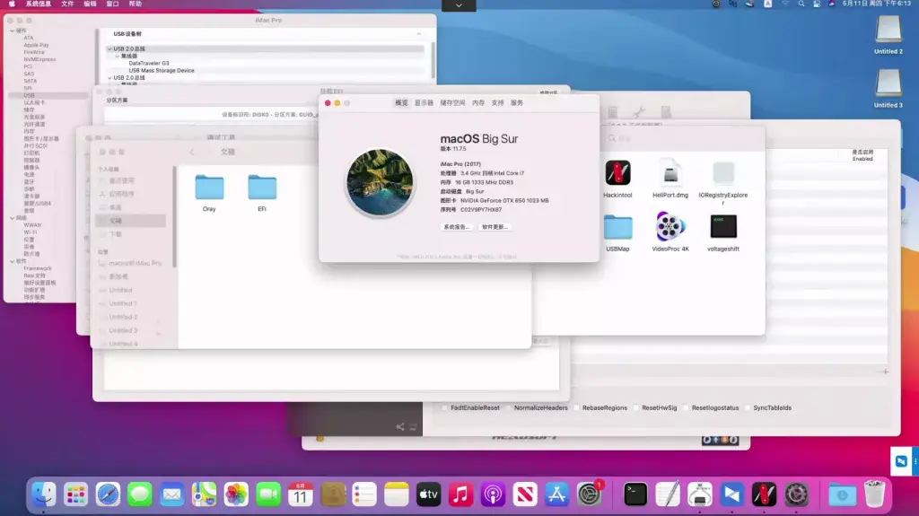Open the HeliPort.dmg file

tap(670, 173)
